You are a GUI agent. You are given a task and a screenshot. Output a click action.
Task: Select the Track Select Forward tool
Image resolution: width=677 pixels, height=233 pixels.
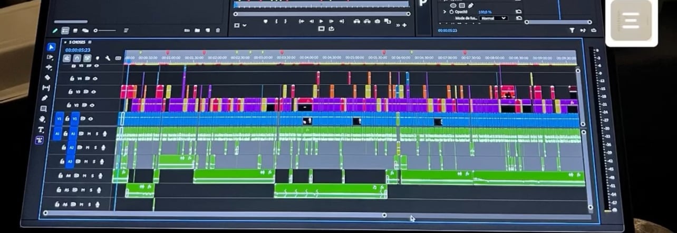pyautogui.click(x=50, y=57)
